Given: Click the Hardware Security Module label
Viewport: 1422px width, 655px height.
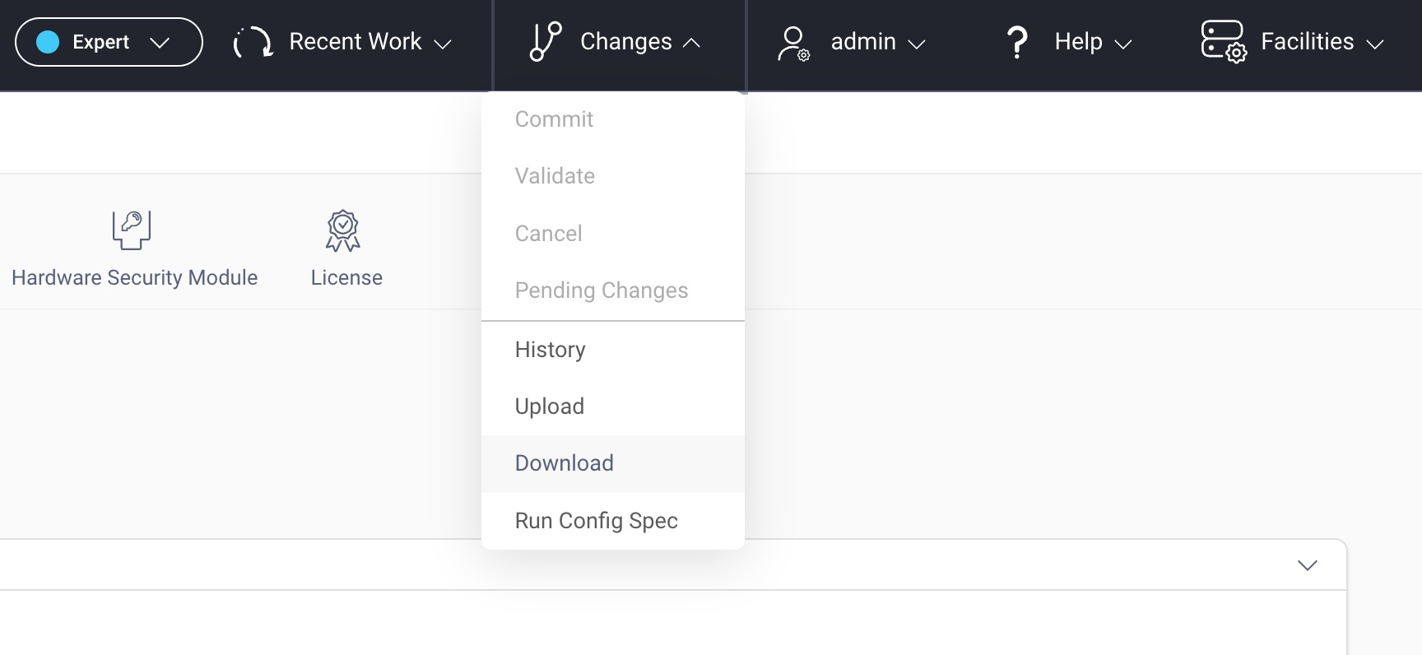Looking at the screenshot, I should [135, 277].
